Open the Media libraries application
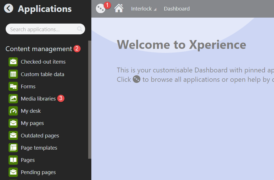Viewport: 274px width, 180px height. click(38, 99)
